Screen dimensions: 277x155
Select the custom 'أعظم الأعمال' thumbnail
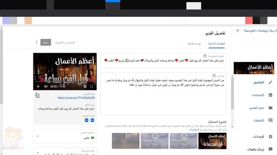[x=213, y=141]
